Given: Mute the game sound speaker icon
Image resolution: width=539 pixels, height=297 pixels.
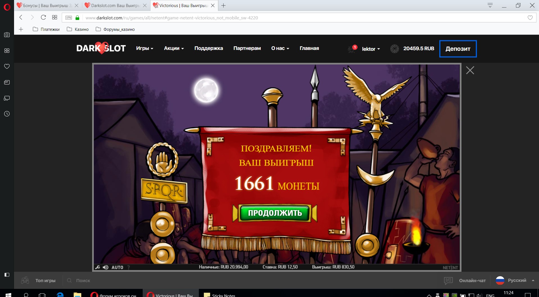Looking at the screenshot, I should pos(106,267).
